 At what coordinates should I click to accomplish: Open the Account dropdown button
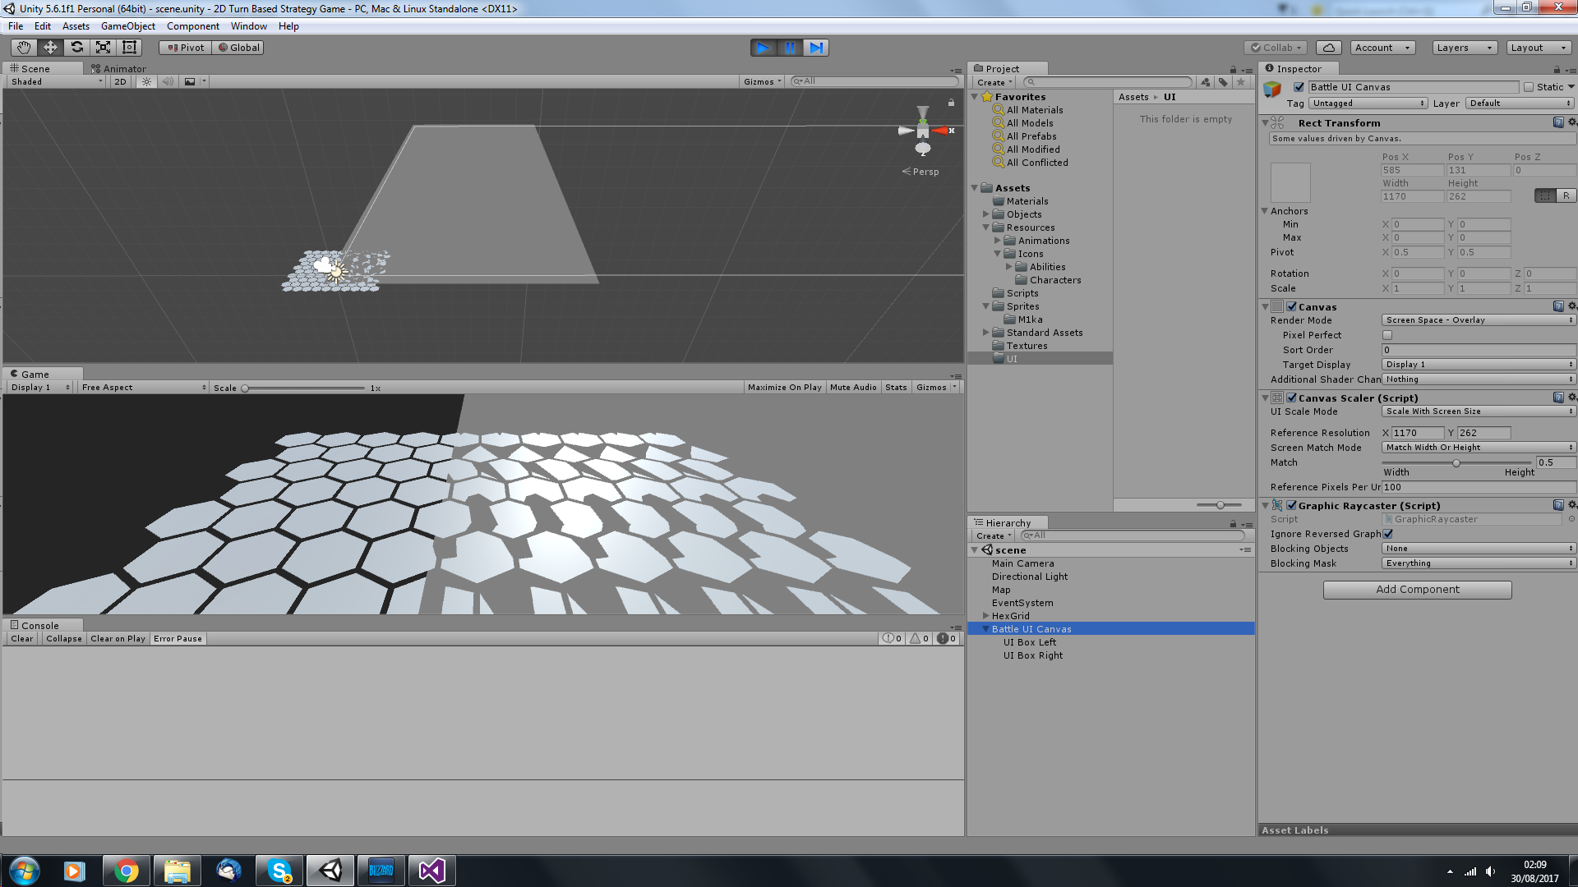(1382, 48)
